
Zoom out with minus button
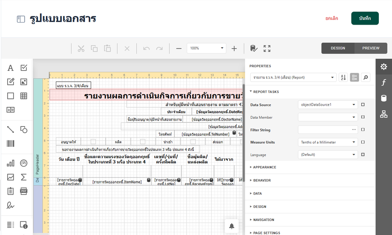179,49
